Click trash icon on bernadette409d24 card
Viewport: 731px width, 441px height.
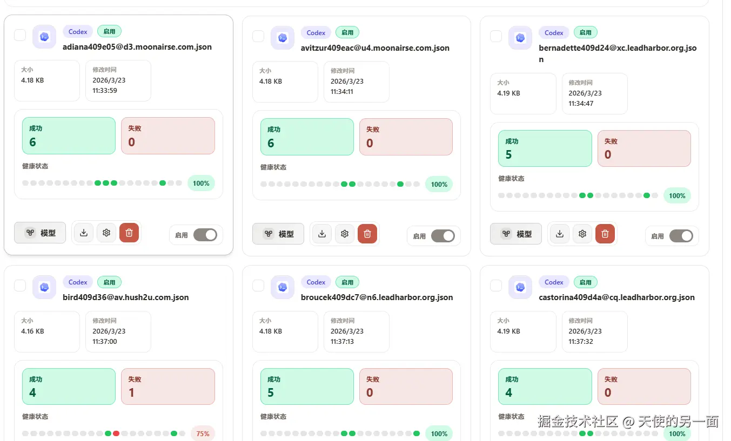(x=605, y=234)
